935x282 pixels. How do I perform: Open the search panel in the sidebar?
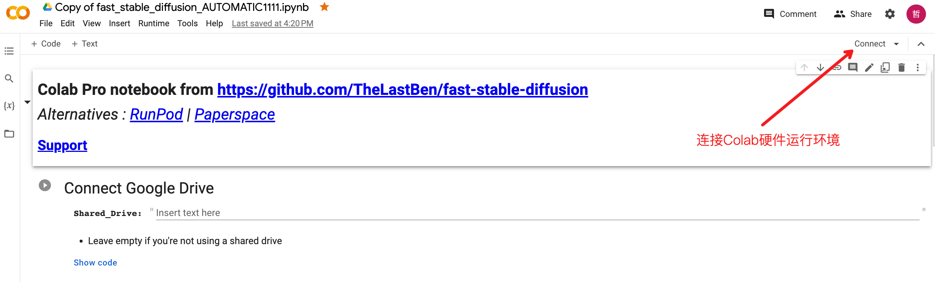click(x=9, y=79)
